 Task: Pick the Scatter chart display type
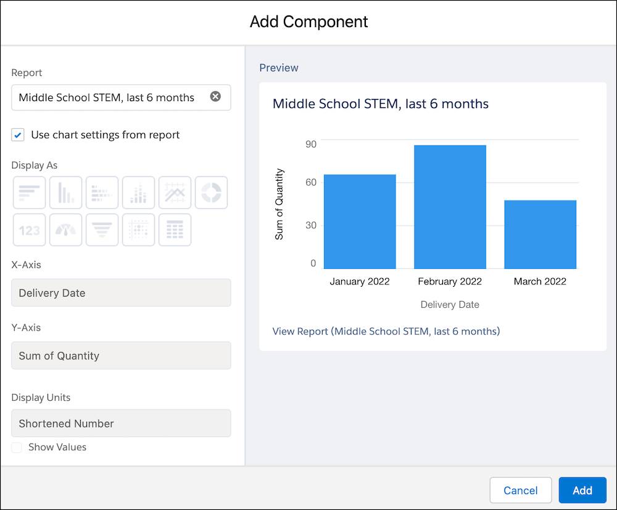(x=138, y=229)
